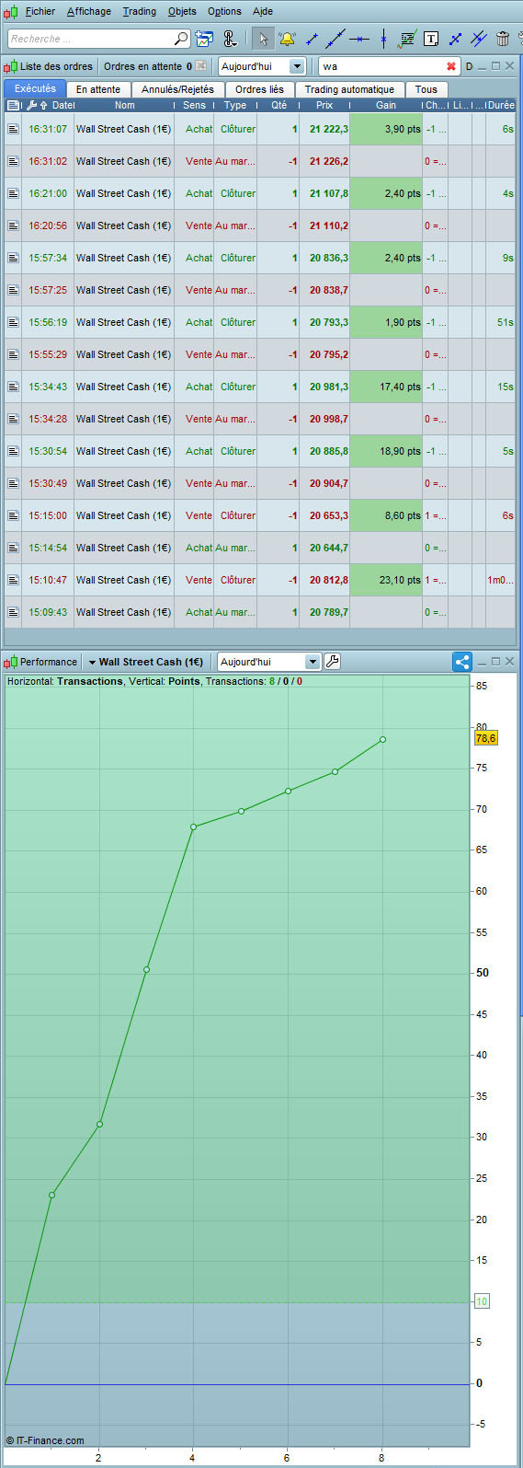The image size is (523, 1468).
Task: Open details icon for 15:15:00 order
Action: pyautogui.click(x=13, y=515)
